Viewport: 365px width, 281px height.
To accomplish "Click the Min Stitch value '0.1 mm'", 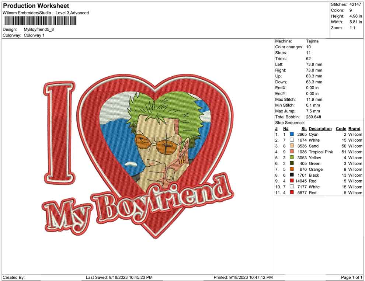I will [313, 105].
